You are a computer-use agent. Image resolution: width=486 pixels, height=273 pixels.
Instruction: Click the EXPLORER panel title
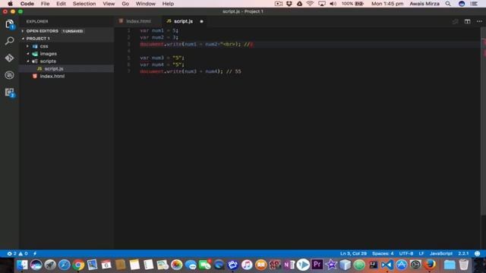click(x=37, y=21)
